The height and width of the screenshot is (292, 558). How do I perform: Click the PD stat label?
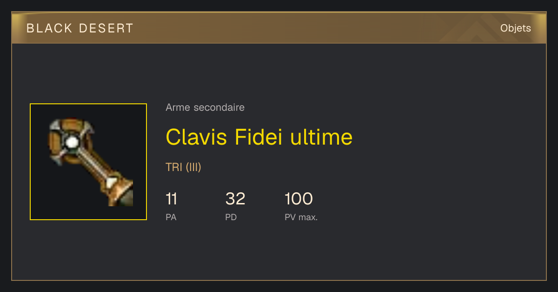coord(231,217)
